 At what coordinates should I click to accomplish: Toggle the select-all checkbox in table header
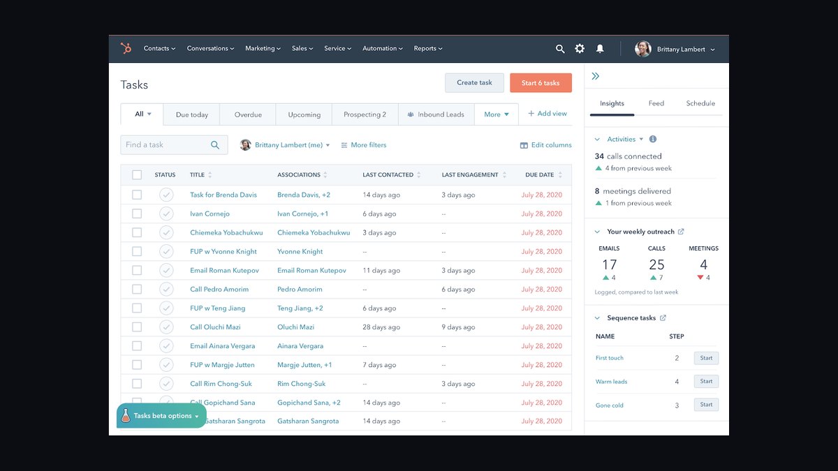[137, 175]
